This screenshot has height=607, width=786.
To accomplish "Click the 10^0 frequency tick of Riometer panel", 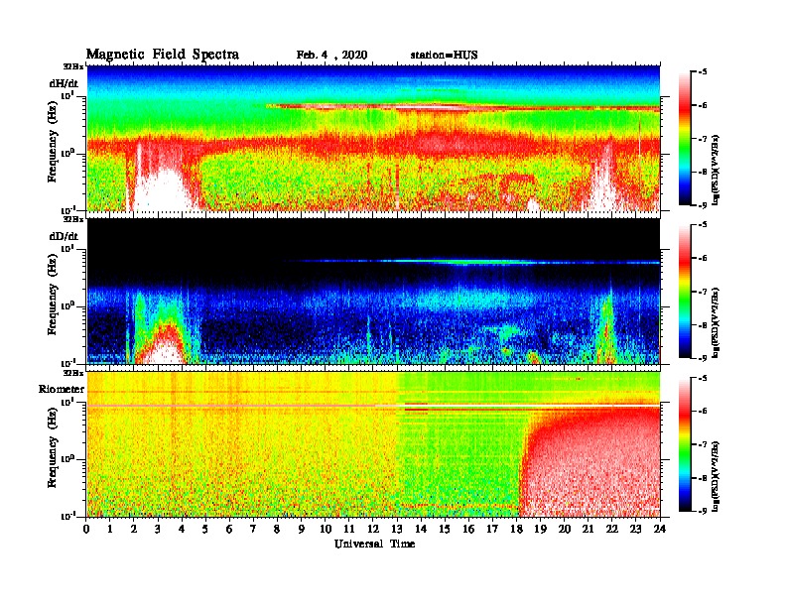I will [68, 459].
